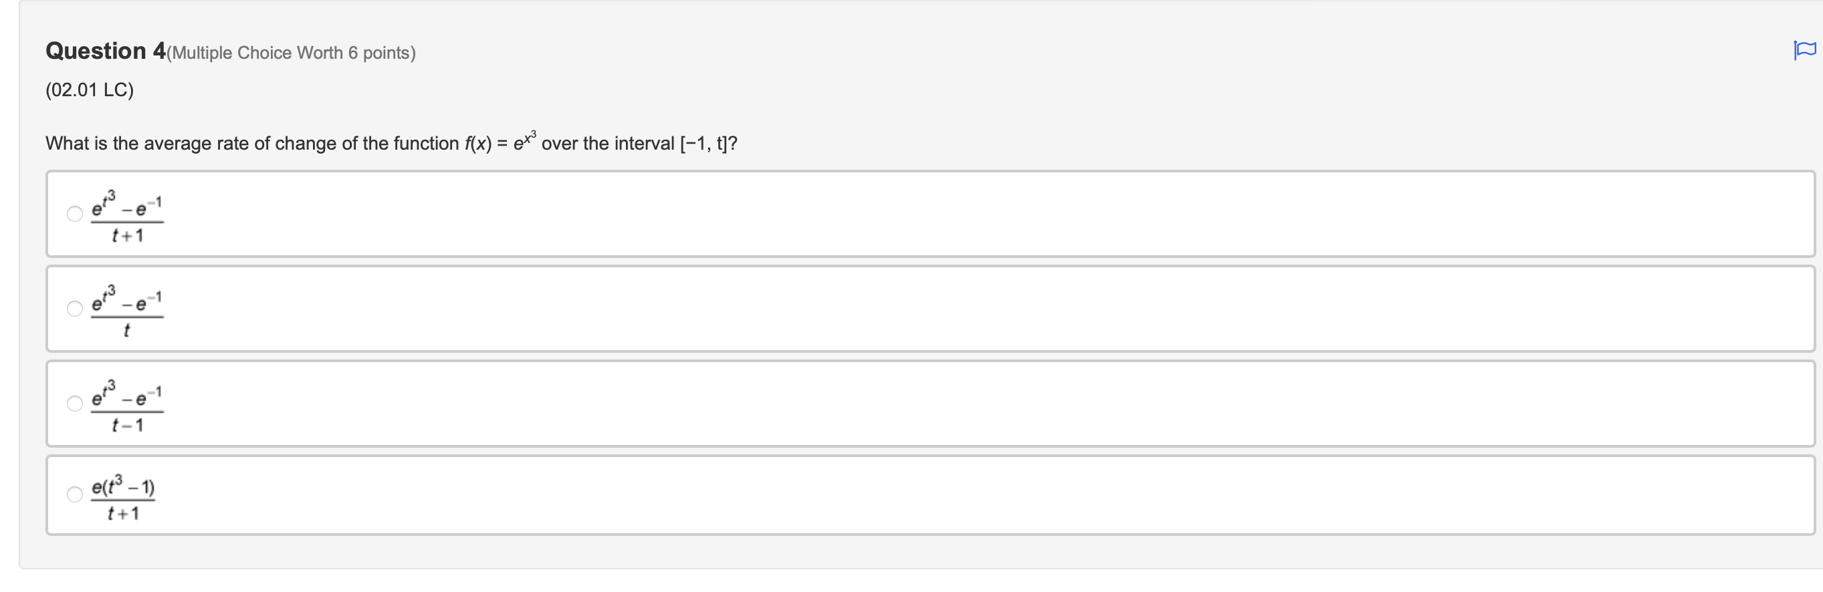The height and width of the screenshot is (592, 1823).
Task: Select the second answer with denominator t
Action: tap(74, 309)
